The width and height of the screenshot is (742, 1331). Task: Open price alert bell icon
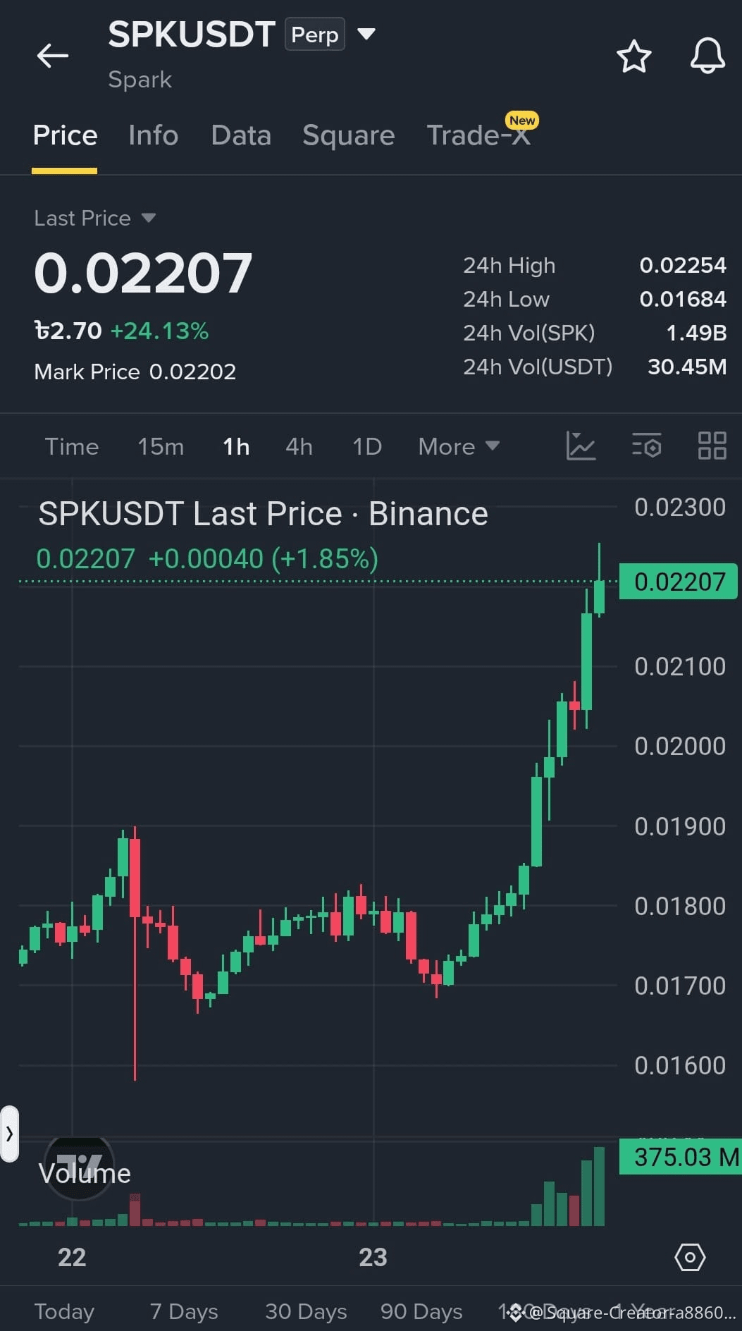click(707, 56)
